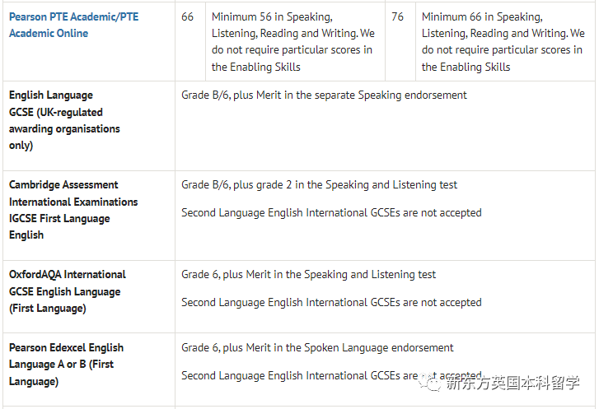
Task: Click the Second Language note in the Pearson Edexcel row
Action: (x=331, y=375)
